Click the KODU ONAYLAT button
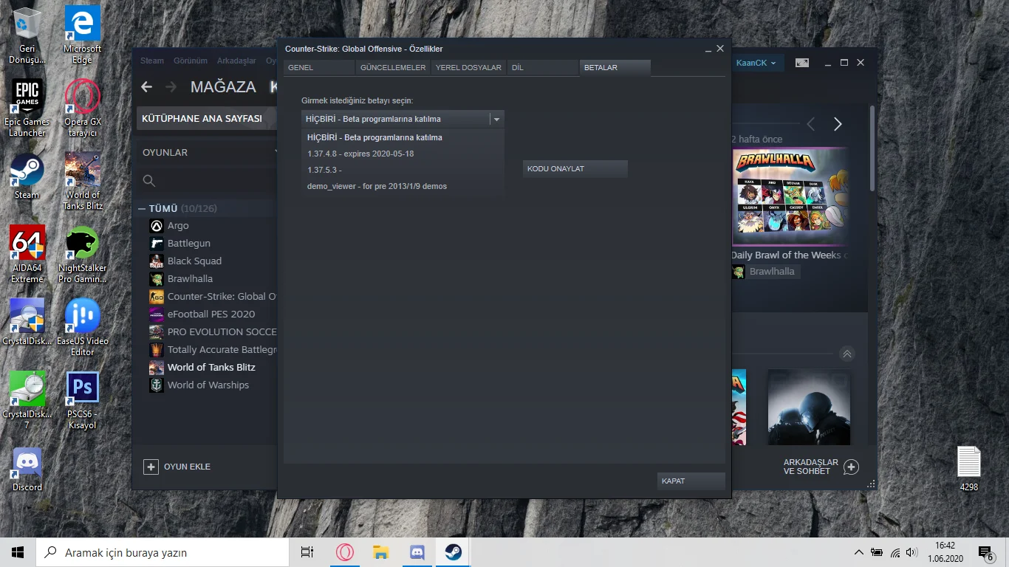Screen dimensions: 1009x567 click(x=575, y=169)
